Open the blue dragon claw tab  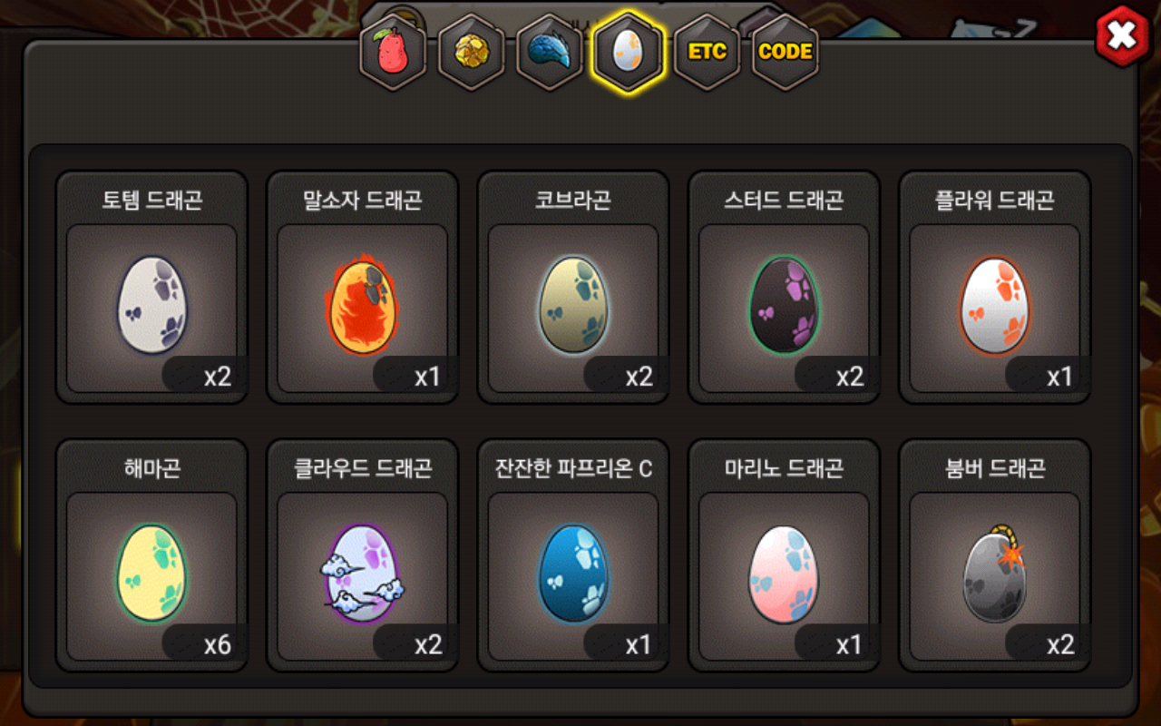(x=550, y=53)
